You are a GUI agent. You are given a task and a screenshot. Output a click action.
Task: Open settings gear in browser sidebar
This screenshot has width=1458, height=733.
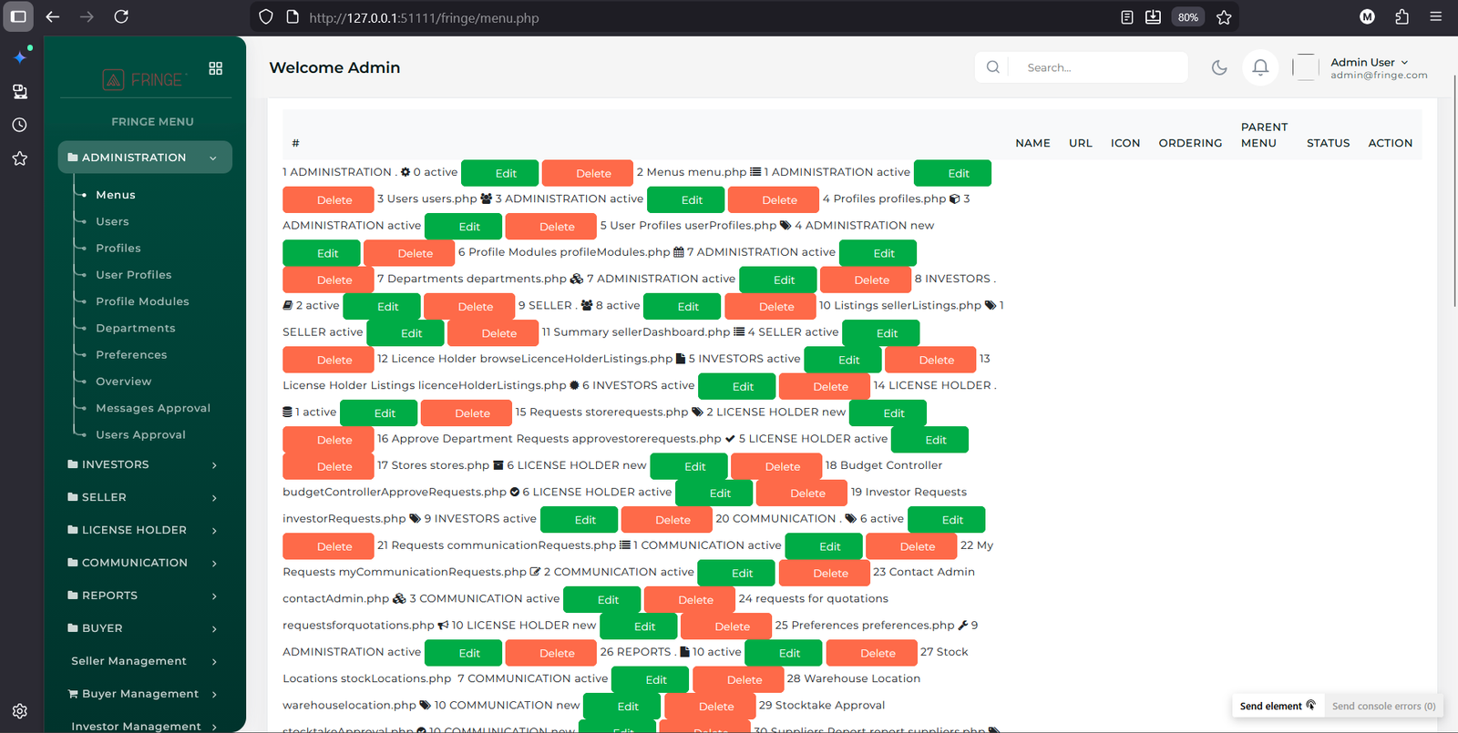coord(19,711)
